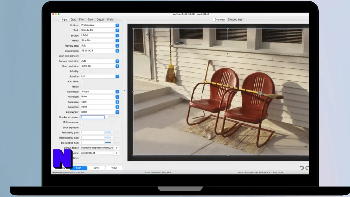Close the VueScan window
Screen dimensions: 350x197
click(53, 14)
